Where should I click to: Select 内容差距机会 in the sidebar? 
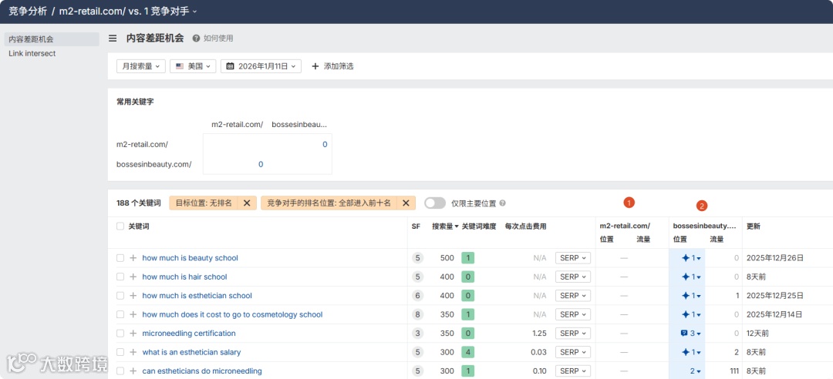[x=52, y=39]
